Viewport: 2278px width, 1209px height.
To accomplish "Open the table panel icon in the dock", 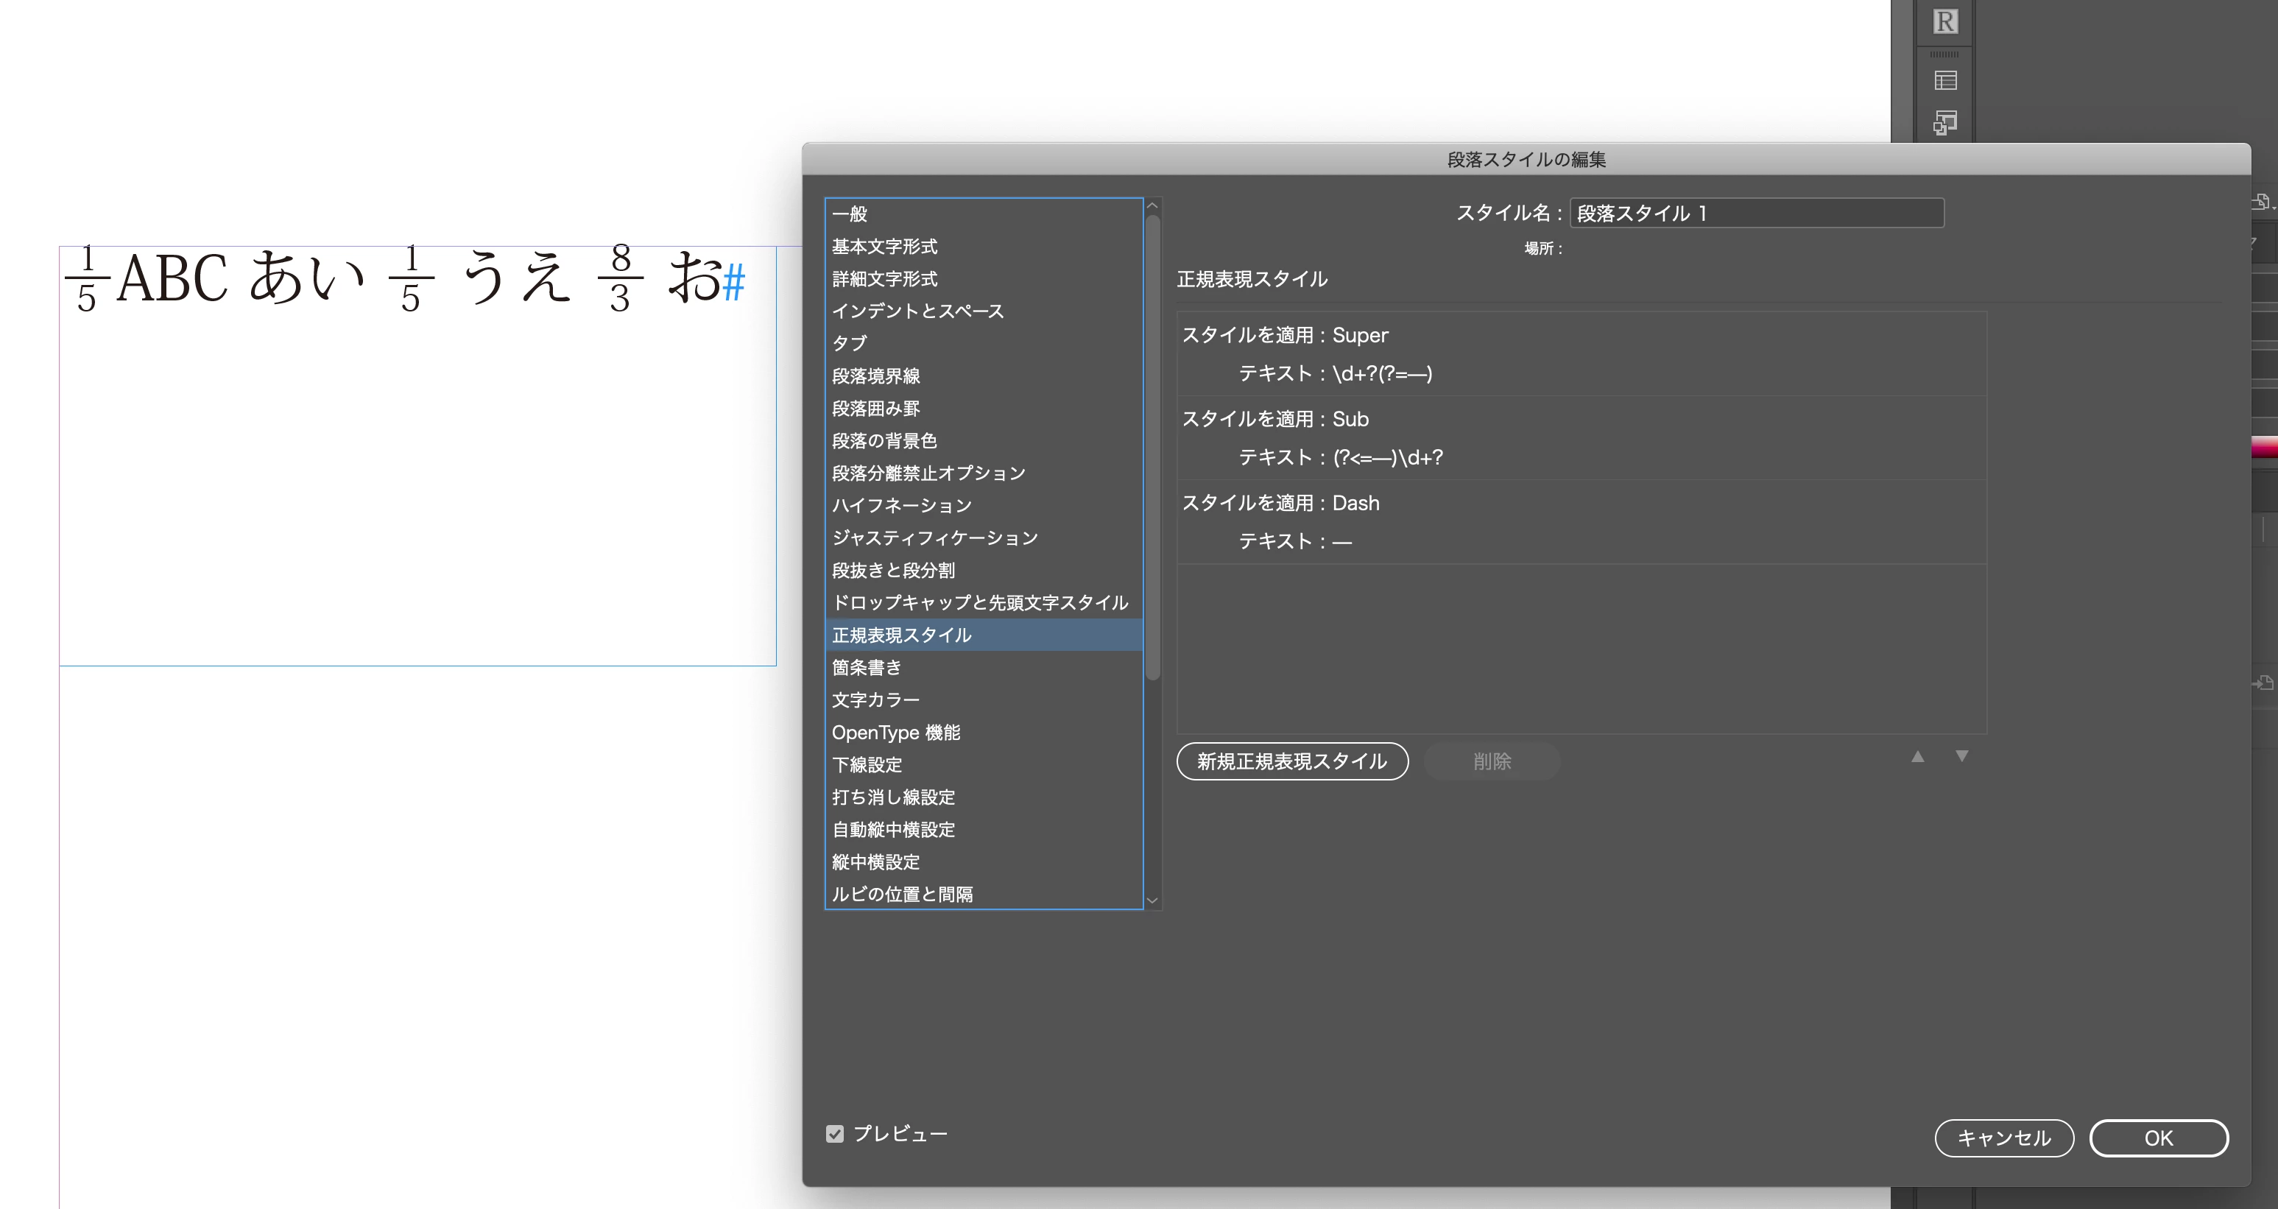I will (x=1944, y=80).
